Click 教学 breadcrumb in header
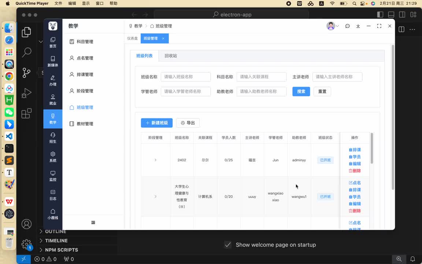 pyautogui.click(x=136, y=26)
